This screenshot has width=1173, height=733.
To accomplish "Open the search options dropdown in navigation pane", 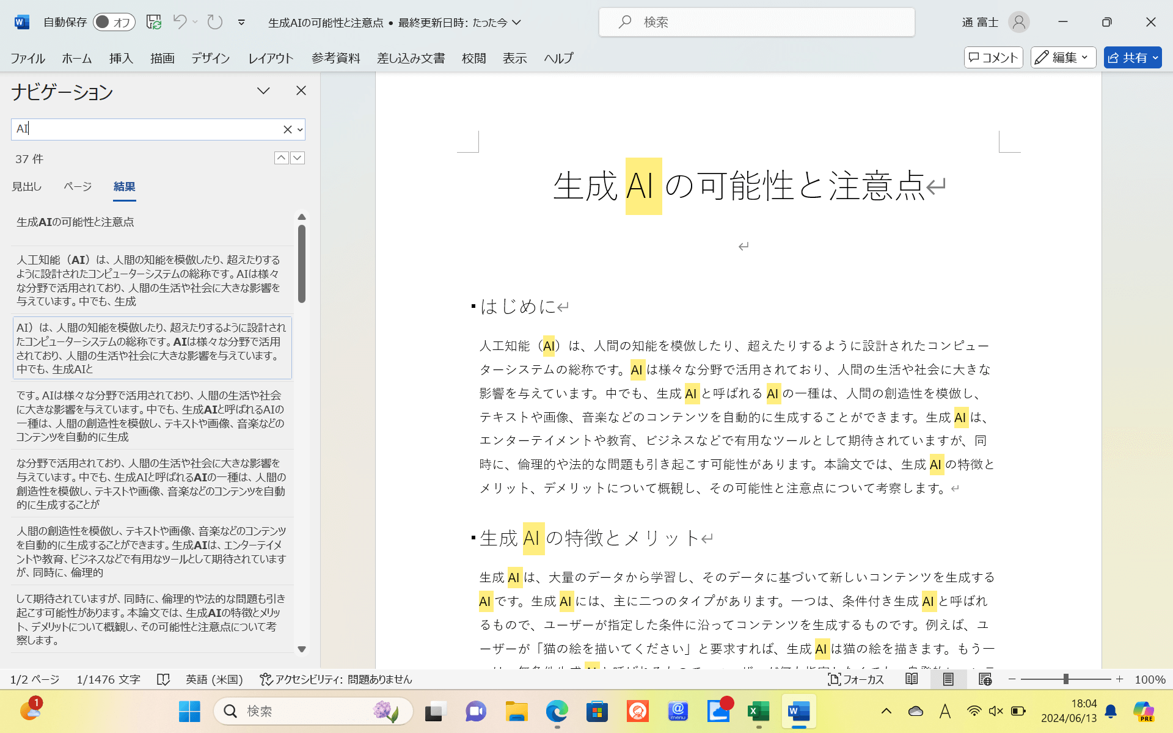I will (299, 129).
